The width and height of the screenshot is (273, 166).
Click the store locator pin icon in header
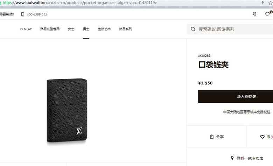click(254, 14)
